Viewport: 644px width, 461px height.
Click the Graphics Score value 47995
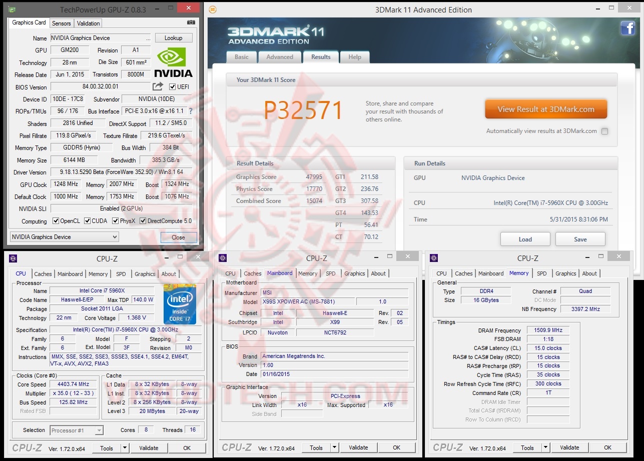[x=314, y=177]
